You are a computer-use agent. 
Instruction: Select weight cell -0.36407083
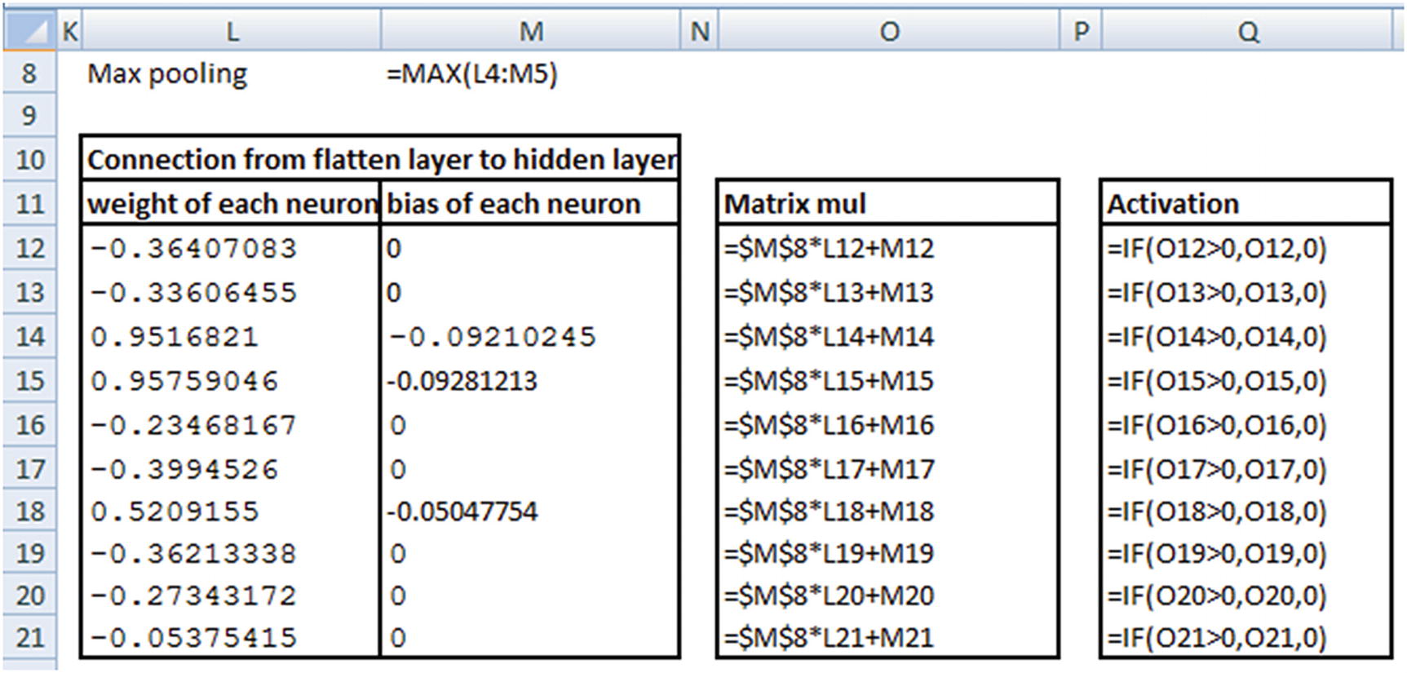pyautogui.click(x=232, y=247)
